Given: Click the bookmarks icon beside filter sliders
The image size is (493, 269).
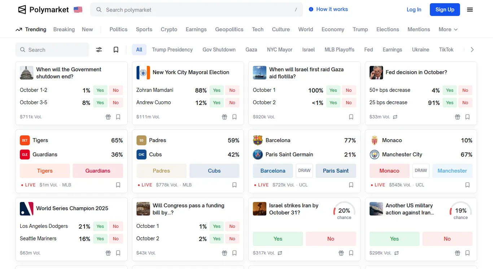Looking at the screenshot, I should click(116, 50).
